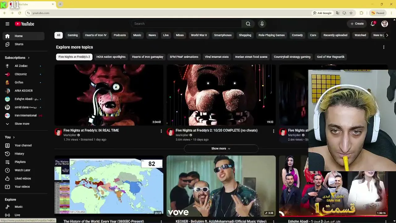Click the Create button
This screenshot has width=396, height=223.
[x=357, y=24]
